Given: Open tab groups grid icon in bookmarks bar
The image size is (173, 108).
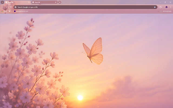Looking at the screenshot, I should click(x=10, y=11).
